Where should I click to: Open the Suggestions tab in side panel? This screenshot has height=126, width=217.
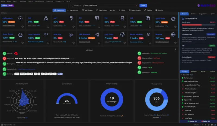pyautogui.click(x=203, y=14)
